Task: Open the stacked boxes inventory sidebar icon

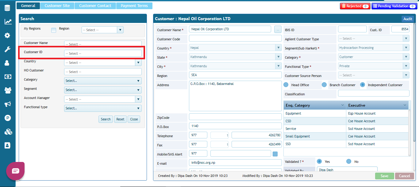Action: click(8, 132)
